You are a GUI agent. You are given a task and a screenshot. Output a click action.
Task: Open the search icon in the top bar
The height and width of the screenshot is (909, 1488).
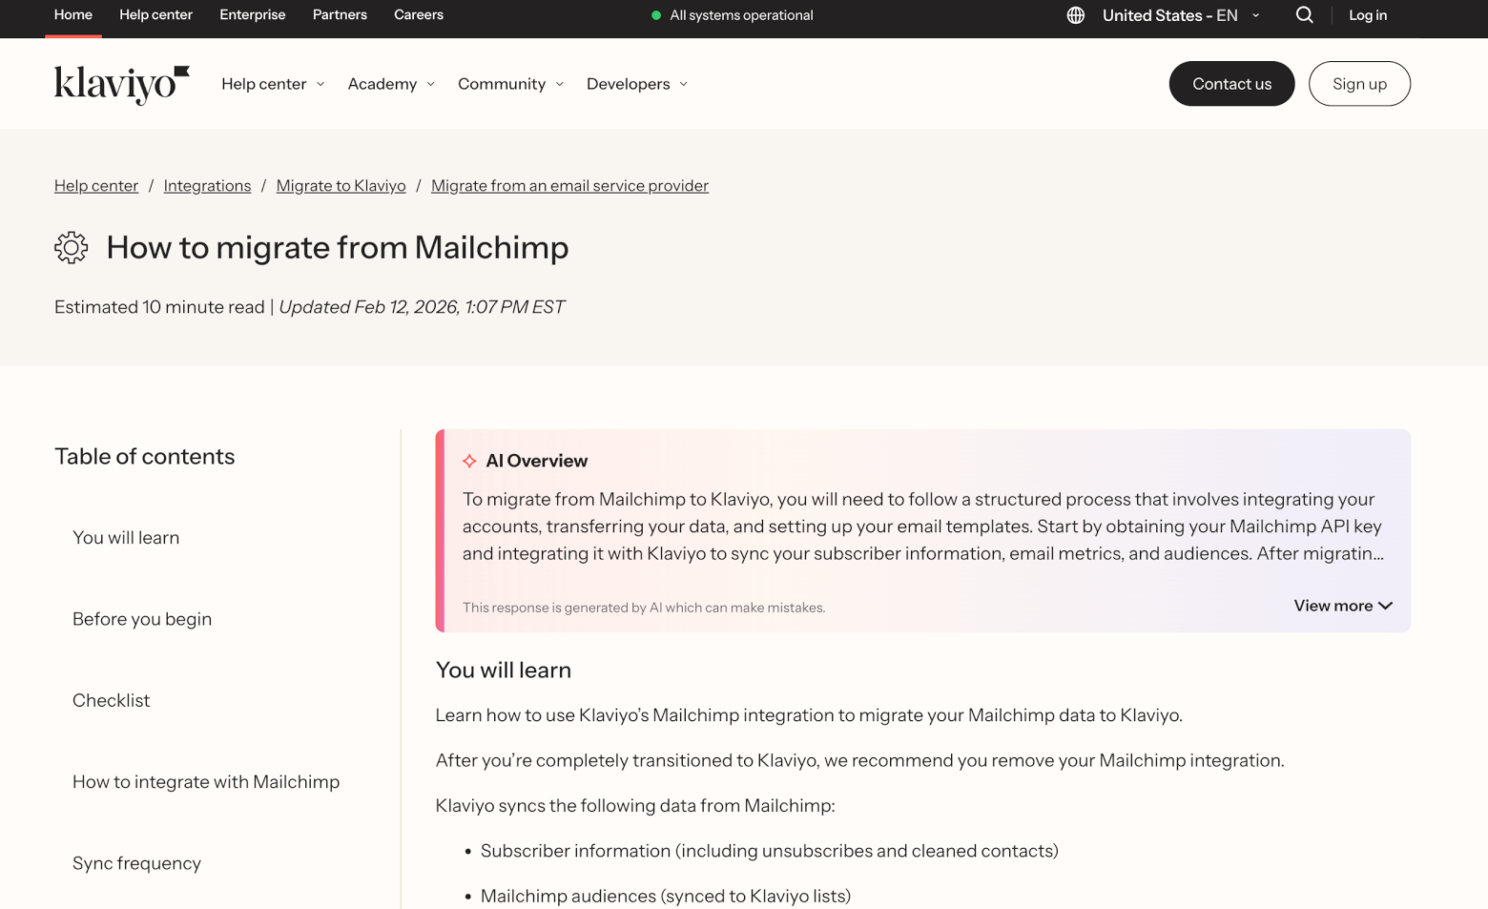pos(1304,15)
